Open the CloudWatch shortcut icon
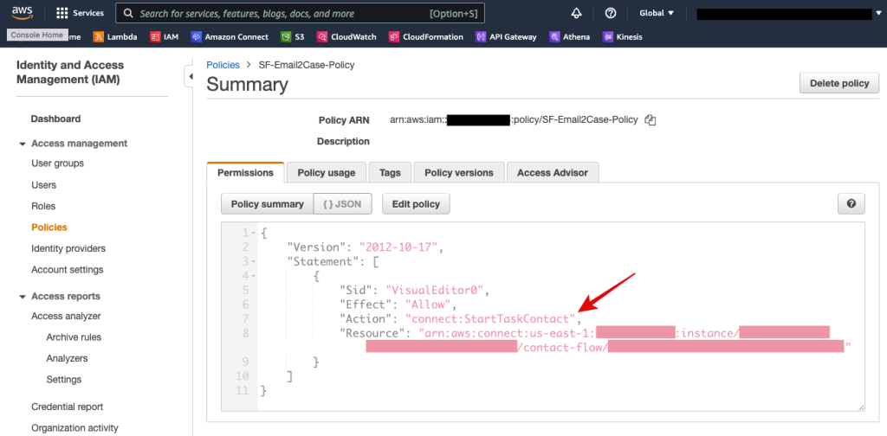Viewport: 887px width, 436px height. click(x=322, y=36)
